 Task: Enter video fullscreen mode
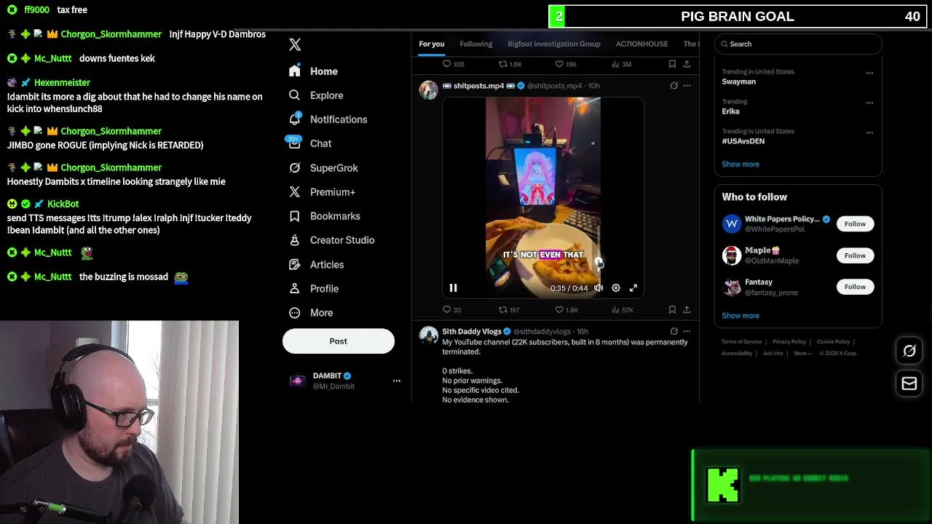[633, 288]
